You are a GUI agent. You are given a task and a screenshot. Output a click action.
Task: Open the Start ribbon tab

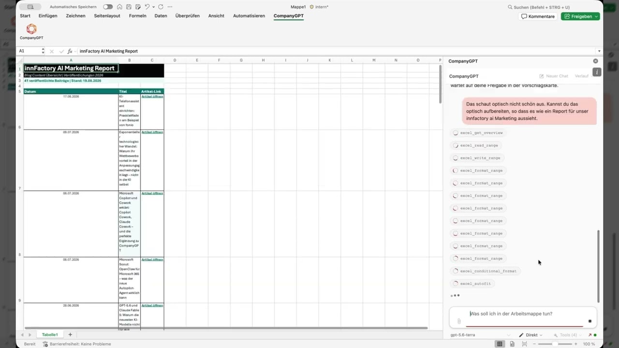[25, 16]
